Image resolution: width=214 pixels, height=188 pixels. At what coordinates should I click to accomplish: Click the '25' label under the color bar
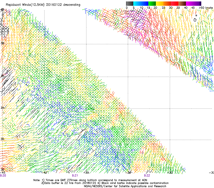(163, 8)
